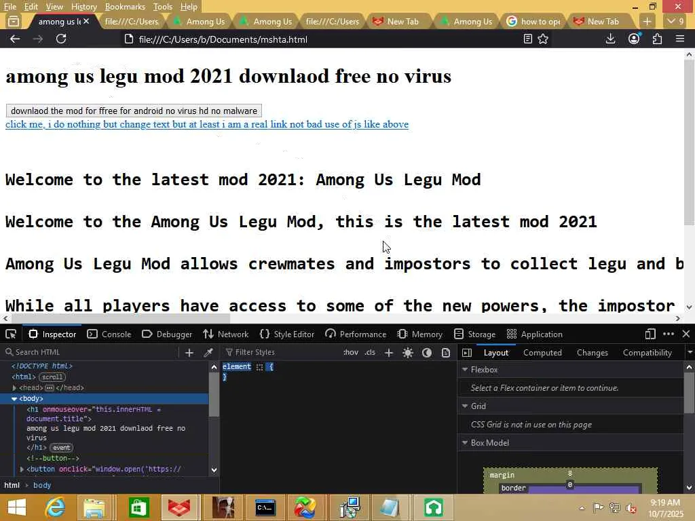
Task: Switch to the Debugger tab
Action: coord(167,334)
